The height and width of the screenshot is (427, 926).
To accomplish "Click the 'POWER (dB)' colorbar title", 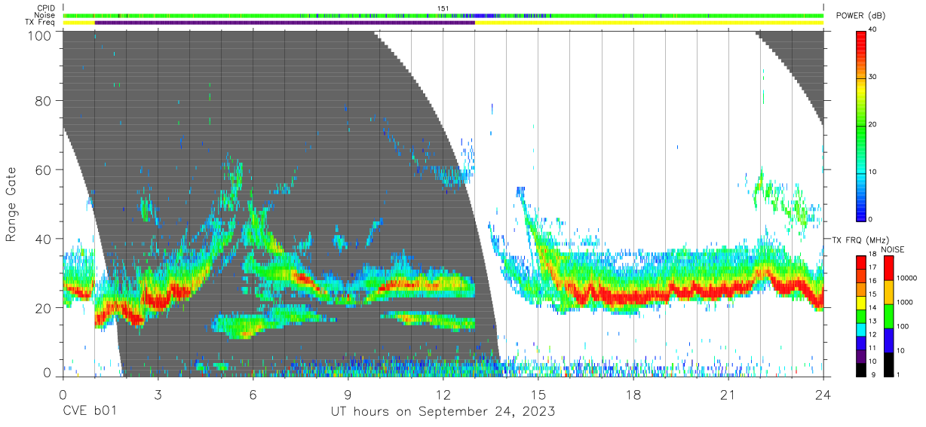I will pyautogui.click(x=860, y=16).
